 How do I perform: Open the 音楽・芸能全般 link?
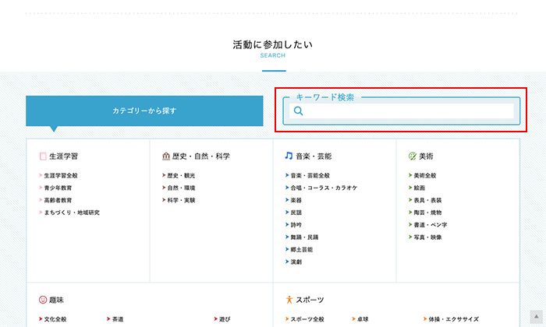pyautogui.click(x=310, y=175)
